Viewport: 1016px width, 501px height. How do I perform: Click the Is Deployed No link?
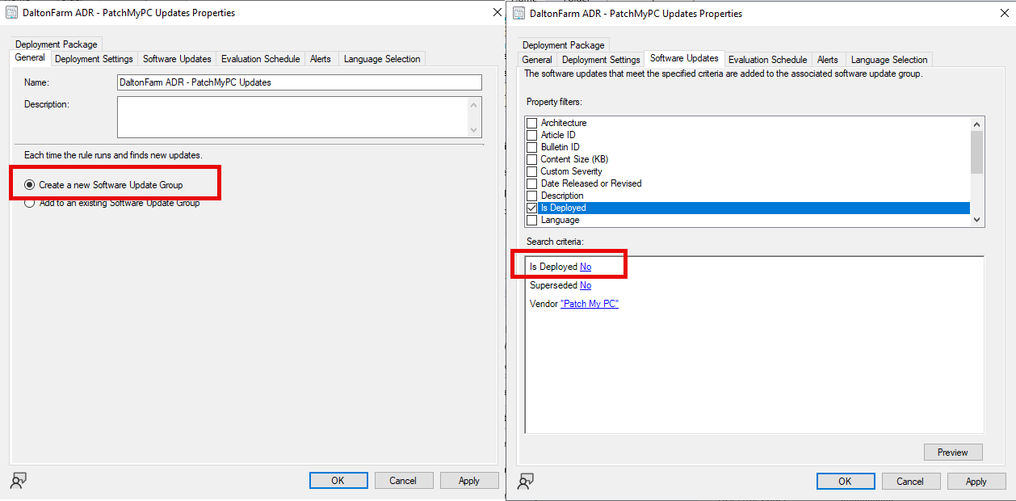click(586, 267)
